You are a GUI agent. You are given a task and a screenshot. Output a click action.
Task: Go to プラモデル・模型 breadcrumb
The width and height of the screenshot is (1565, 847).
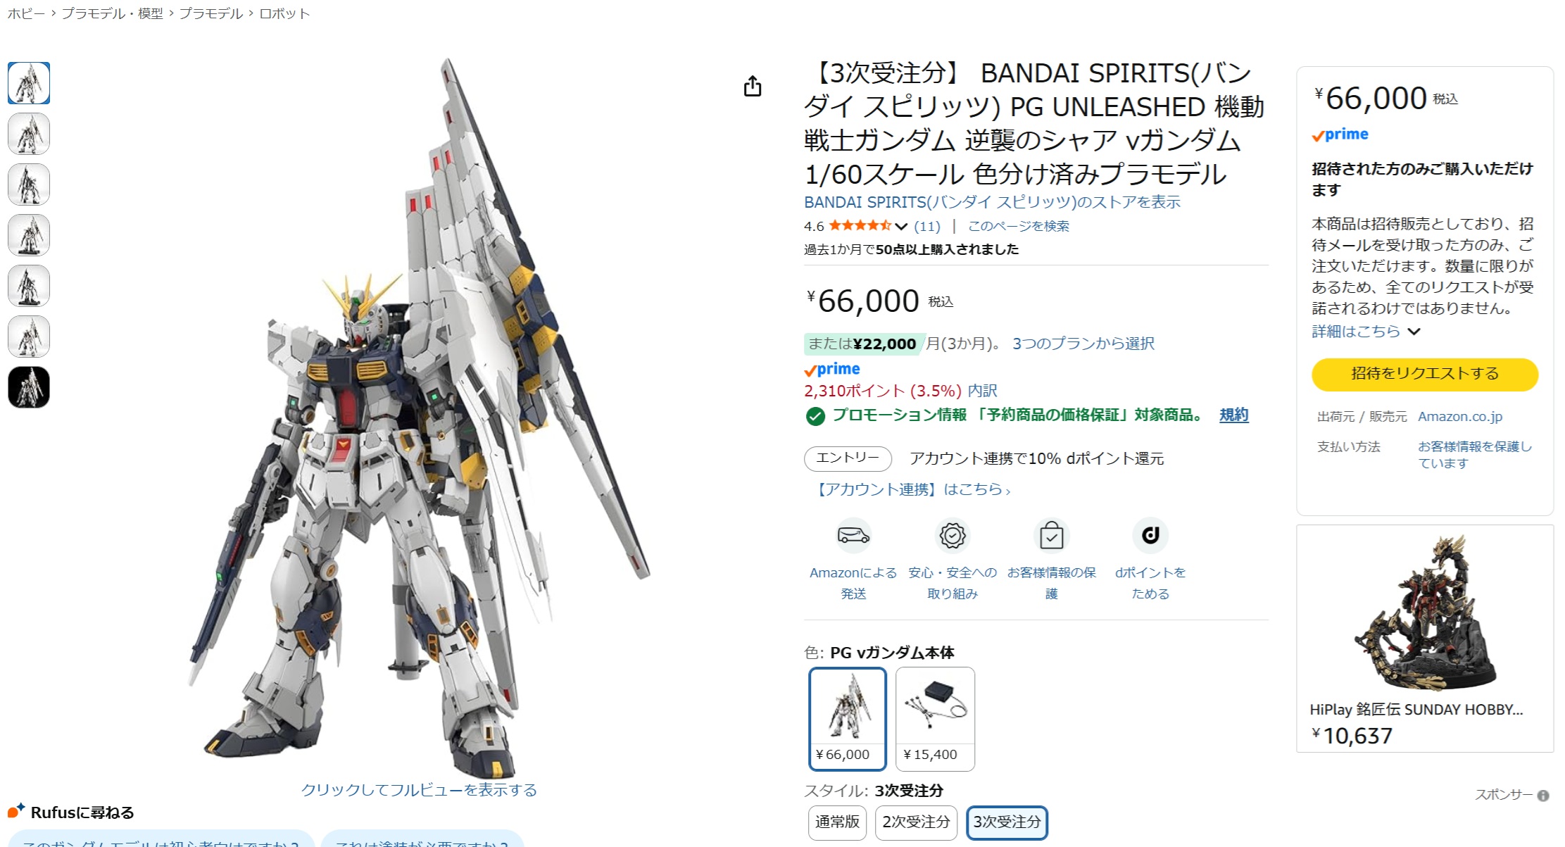coord(113,13)
